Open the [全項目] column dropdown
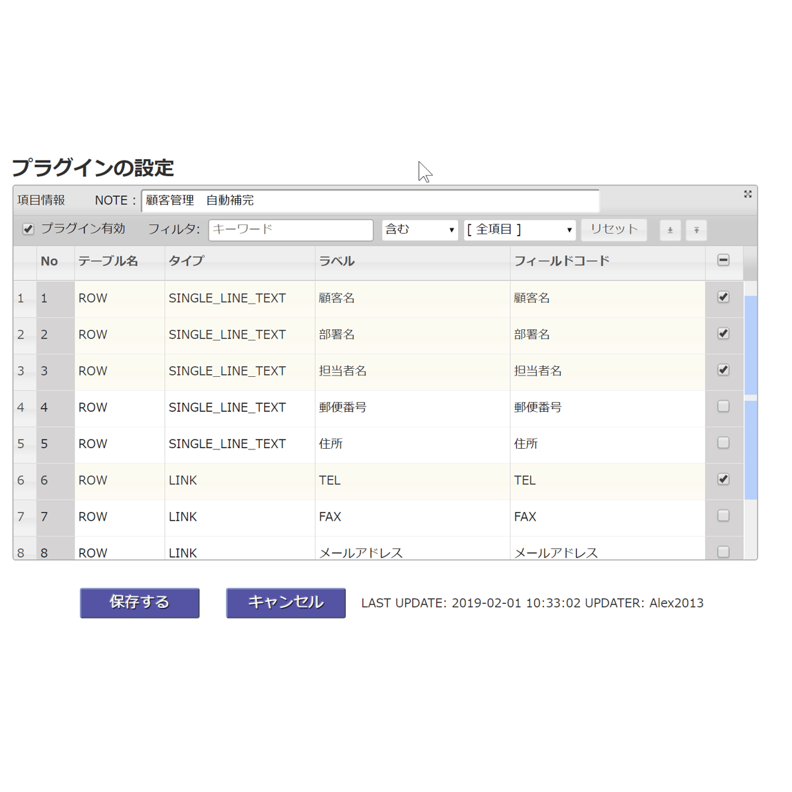This screenshot has width=792, height=792. pyautogui.click(x=519, y=230)
